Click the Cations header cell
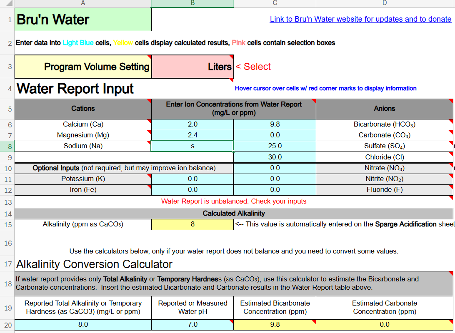Image resolution: width=455 pixels, height=333 pixels. [x=83, y=109]
